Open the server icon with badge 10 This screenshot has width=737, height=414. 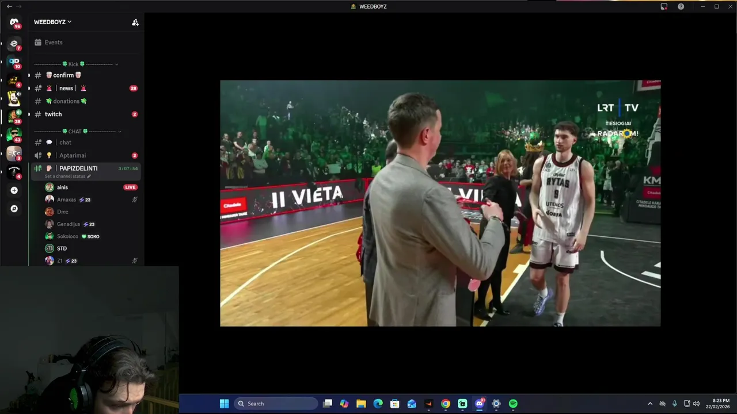coord(14,62)
